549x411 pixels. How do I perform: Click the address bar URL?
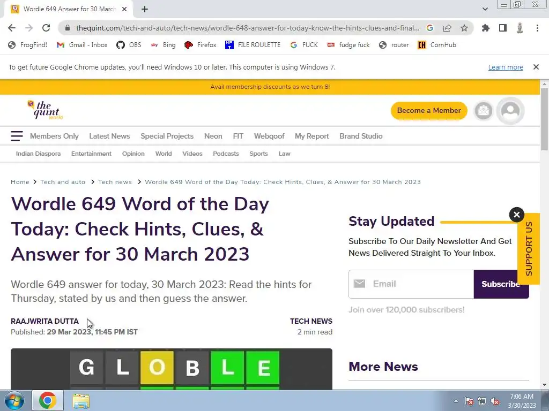coord(248,28)
